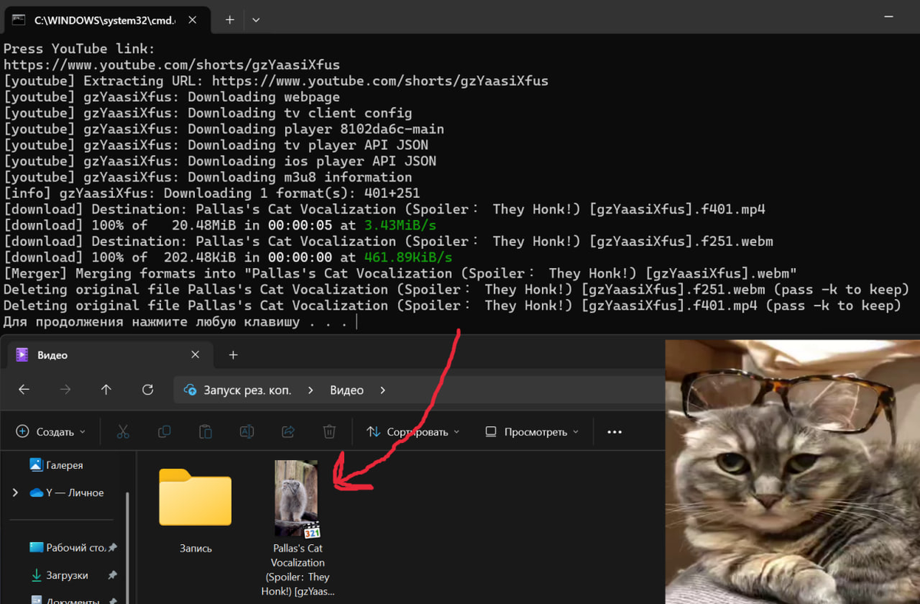Open Рабочий стол in the sidebar
This screenshot has height=604, width=920.
[x=67, y=548]
